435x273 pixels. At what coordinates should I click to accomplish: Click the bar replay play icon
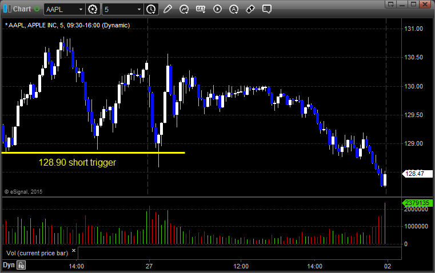click(217, 9)
